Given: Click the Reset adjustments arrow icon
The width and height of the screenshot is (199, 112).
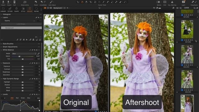Looking at the screenshot, I should pyautogui.click(x=36, y=2).
